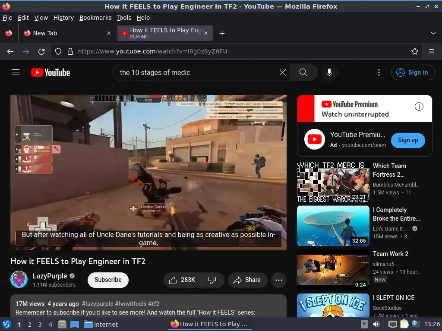Click clipboard tray icon
The width and height of the screenshot is (442, 331).
pyautogui.click(x=404, y=324)
